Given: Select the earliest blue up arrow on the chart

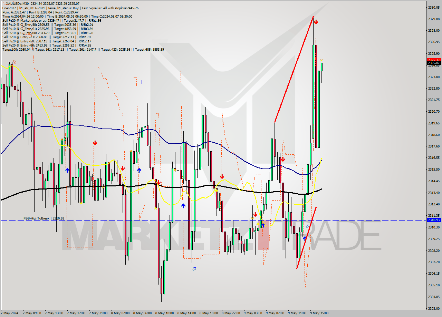Looking at the screenshot, I should pos(67,170).
